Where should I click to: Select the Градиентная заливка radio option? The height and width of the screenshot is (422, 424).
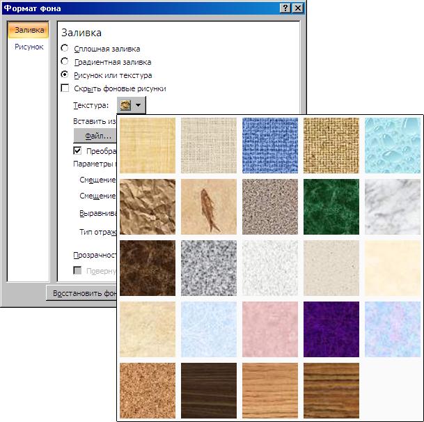click(65, 61)
